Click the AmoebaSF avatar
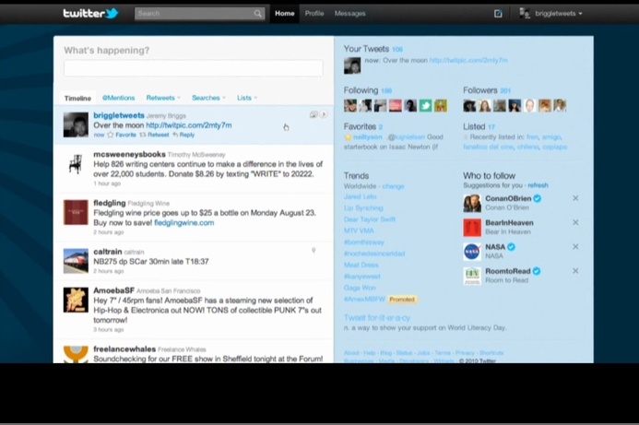This screenshot has width=639, height=425. 76,300
